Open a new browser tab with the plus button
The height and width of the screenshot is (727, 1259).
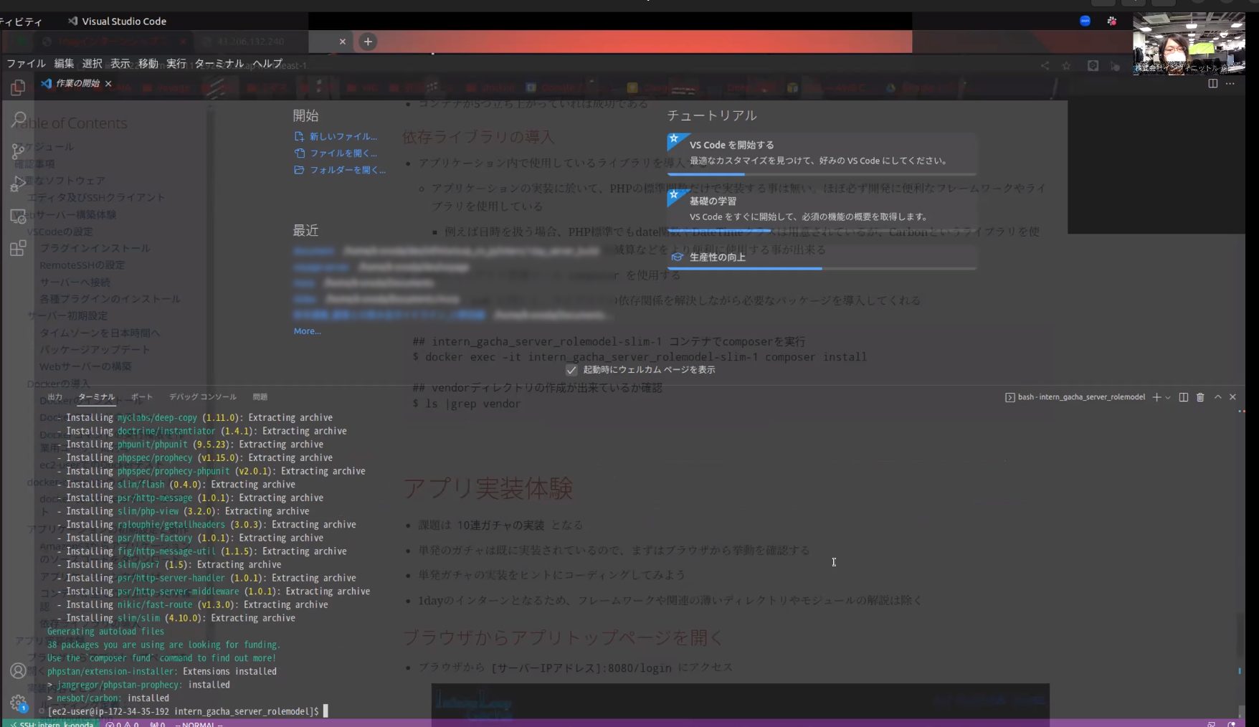tap(368, 42)
